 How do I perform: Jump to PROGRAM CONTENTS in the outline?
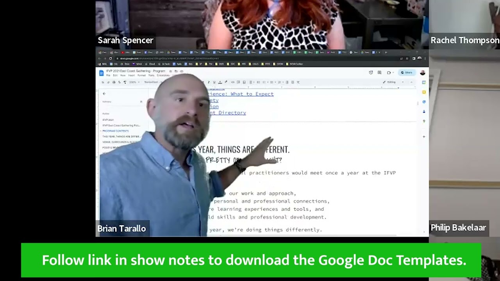click(x=115, y=131)
